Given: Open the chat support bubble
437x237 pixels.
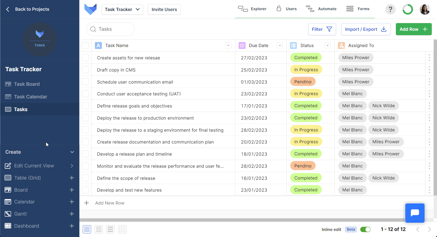Looking at the screenshot, I should 415,213.
